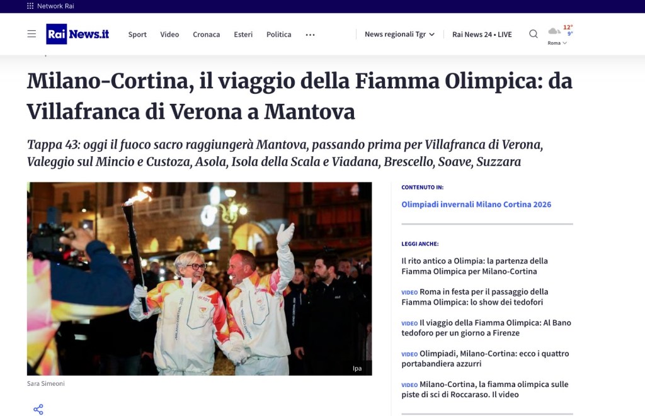Expand the Roma city selector

557,43
